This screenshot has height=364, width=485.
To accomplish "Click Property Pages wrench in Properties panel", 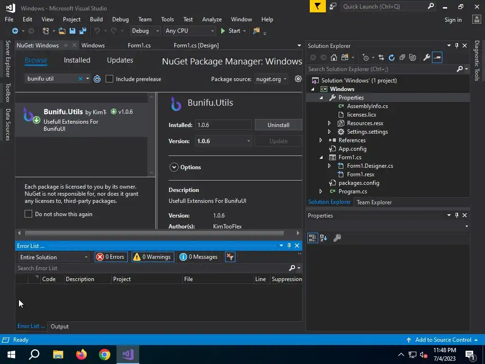I will coord(337,238).
